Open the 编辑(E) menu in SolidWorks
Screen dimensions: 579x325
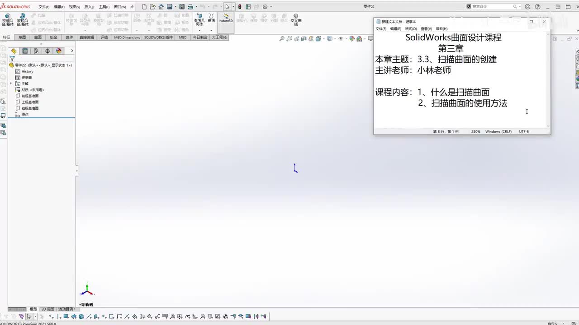pos(59,7)
